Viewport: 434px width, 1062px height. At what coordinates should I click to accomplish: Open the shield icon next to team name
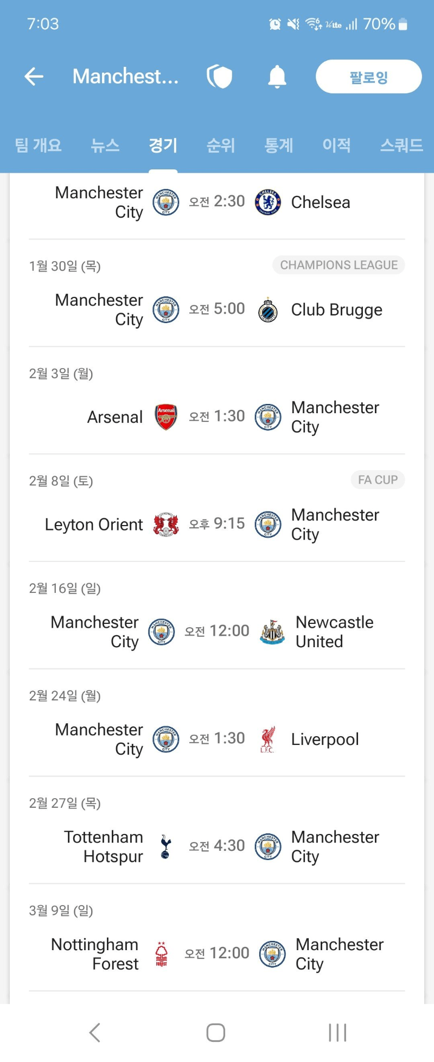[x=220, y=77]
